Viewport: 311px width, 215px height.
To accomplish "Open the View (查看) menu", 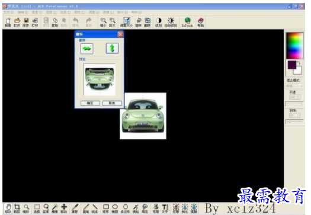I will [x=37, y=12].
